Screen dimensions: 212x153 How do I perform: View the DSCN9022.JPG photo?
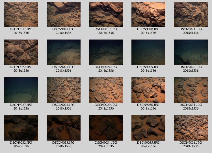coord(21,52)
